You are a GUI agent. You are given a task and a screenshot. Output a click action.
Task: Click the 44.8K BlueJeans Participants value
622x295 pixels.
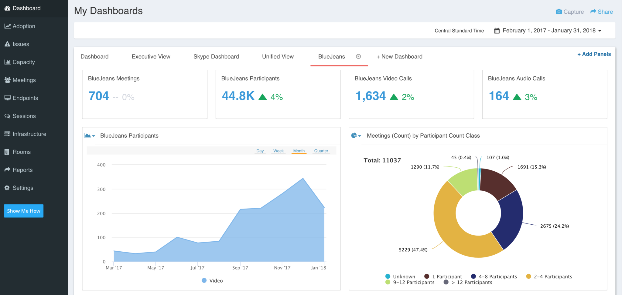[x=238, y=96]
